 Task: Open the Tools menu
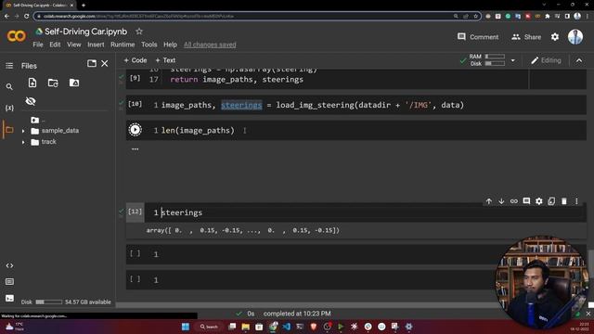pyautogui.click(x=148, y=45)
